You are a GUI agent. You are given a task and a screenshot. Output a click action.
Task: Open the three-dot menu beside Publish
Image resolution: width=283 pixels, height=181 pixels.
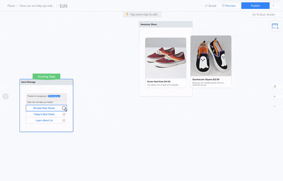pos(273,6)
